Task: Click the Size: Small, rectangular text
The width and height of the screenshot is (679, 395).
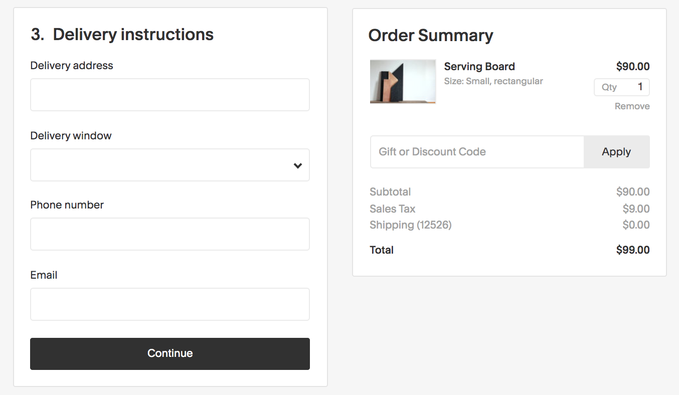Action: point(493,81)
